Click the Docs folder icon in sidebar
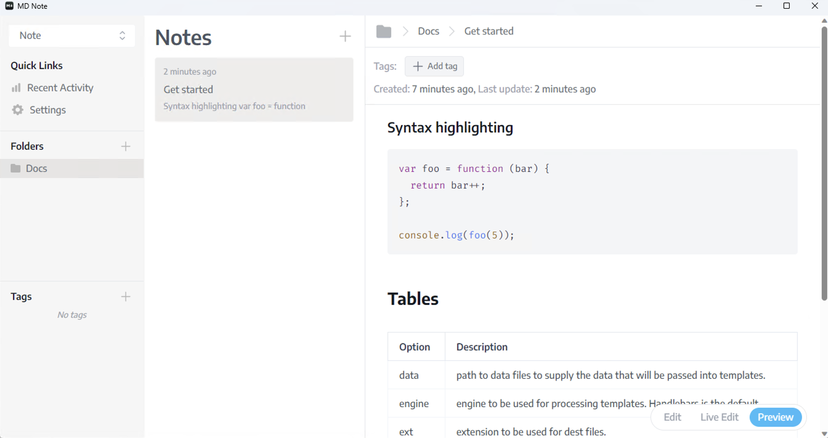Viewport: 828px width, 438px height. (15, 168)
